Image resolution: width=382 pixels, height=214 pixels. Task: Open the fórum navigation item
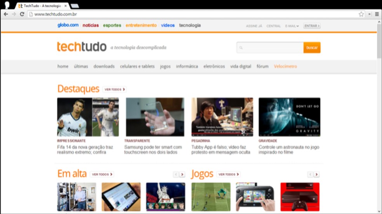pyautogui.click(x=262, y=66)
